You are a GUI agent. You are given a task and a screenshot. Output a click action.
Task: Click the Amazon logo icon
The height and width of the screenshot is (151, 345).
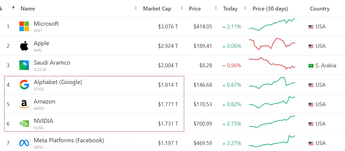coord(24,104)
